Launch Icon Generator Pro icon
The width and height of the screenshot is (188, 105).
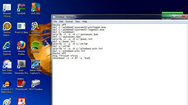[x=21, y=67]
